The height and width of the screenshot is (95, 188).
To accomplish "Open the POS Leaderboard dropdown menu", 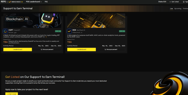I will (x=34, y=2).
